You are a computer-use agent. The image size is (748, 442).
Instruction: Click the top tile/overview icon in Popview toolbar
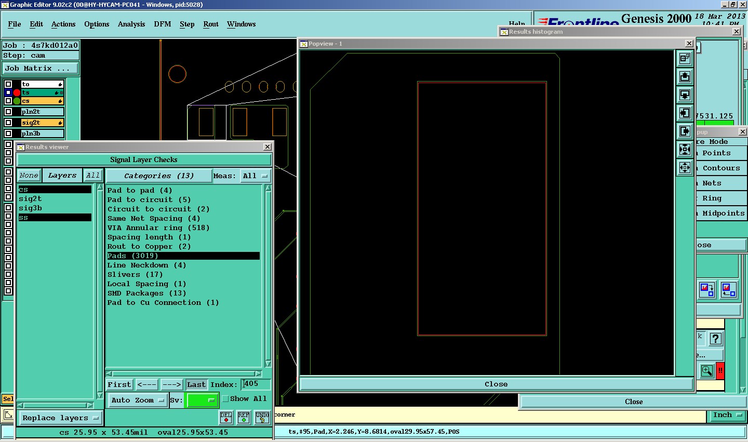685,59
